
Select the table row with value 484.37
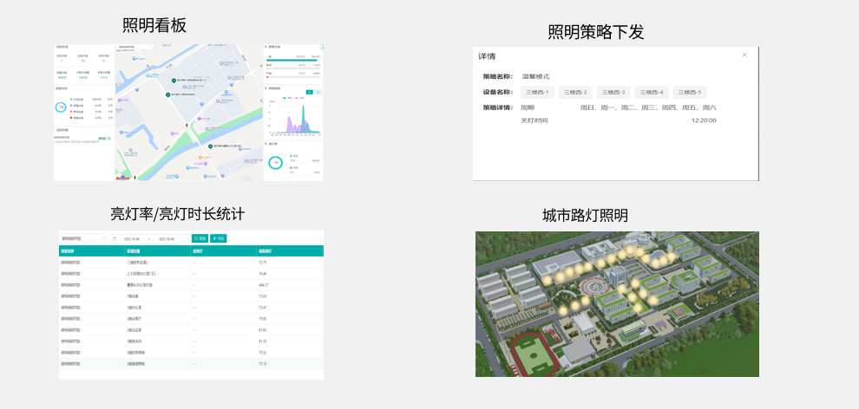click(x=191, y=284)
